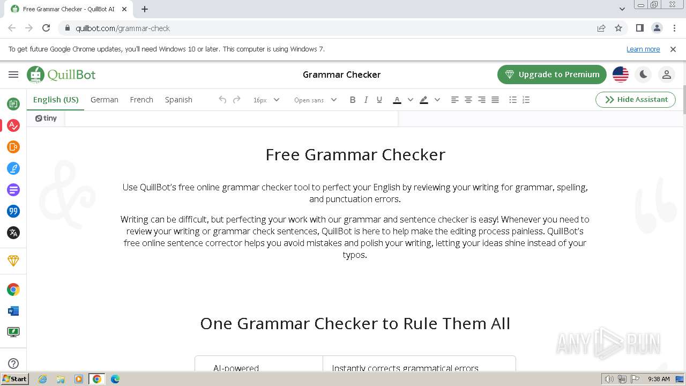Select the French language tab
Image resolution: width=686 pixels, height=386 pixels.
(141, 100)
